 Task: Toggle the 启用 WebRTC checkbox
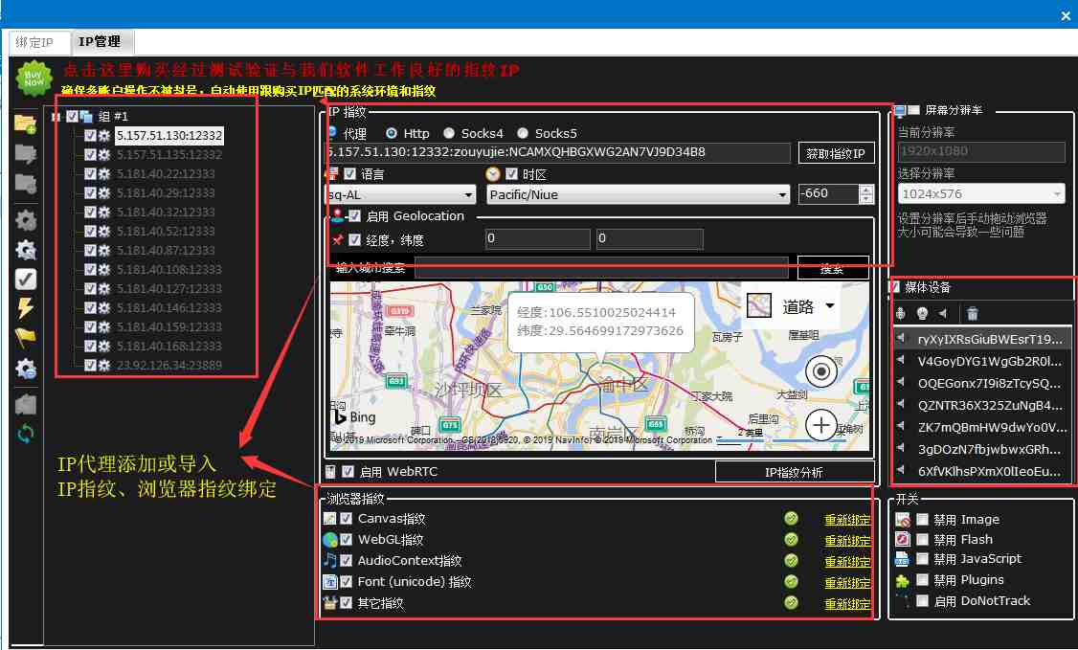point(348,472)
